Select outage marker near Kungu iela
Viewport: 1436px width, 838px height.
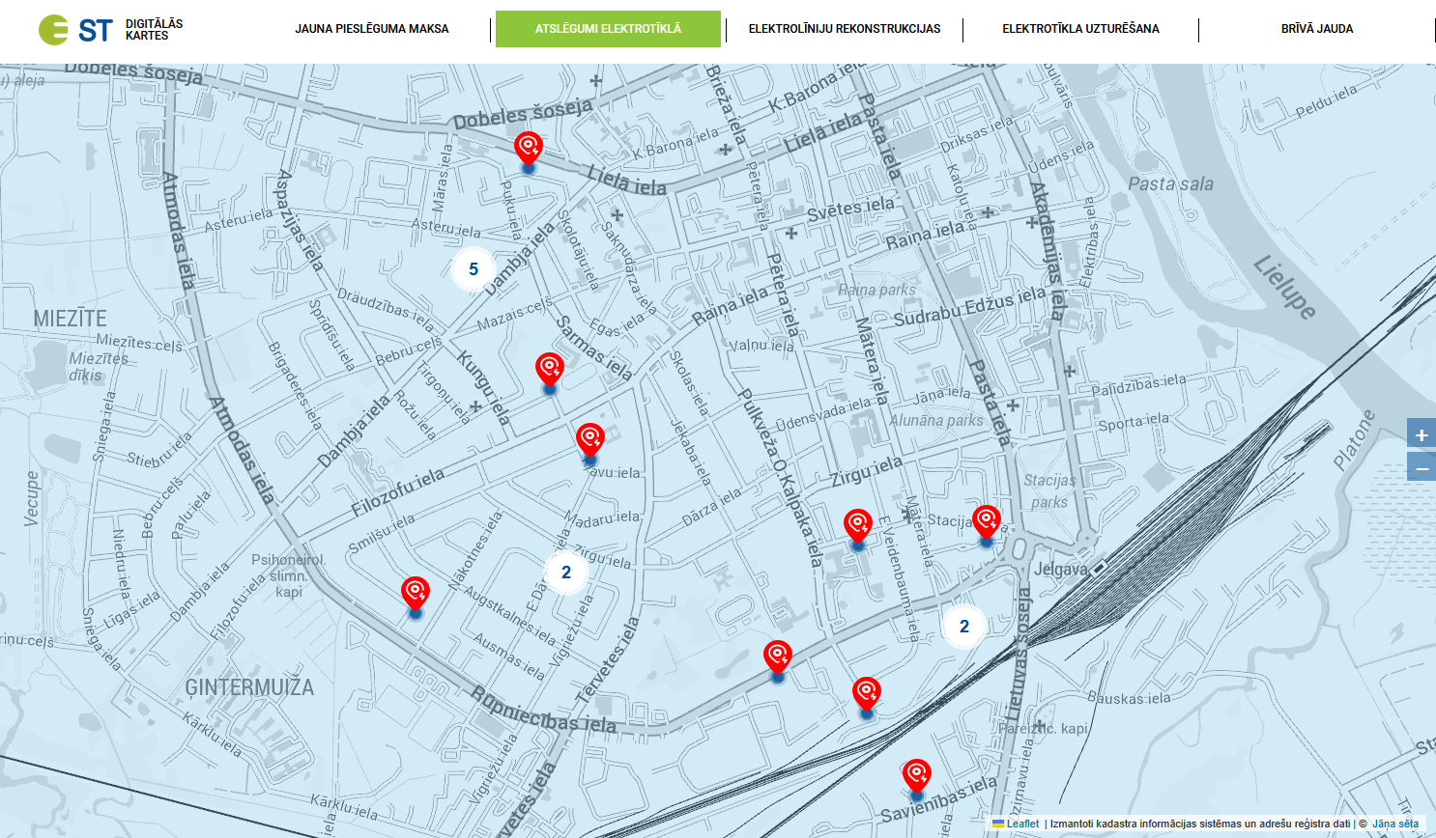549,371
